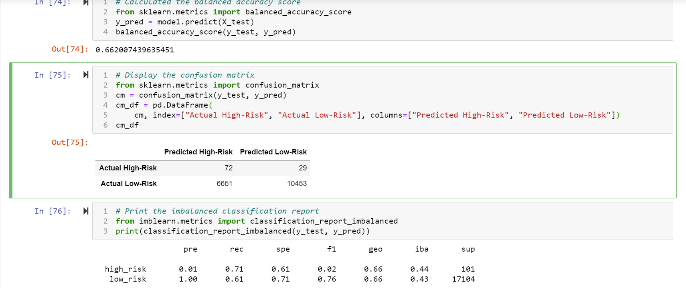Screen dimensions: 686x288
Task: Click the y_pred = model.predict(X_test) line
Action: (x=185, y=22)
